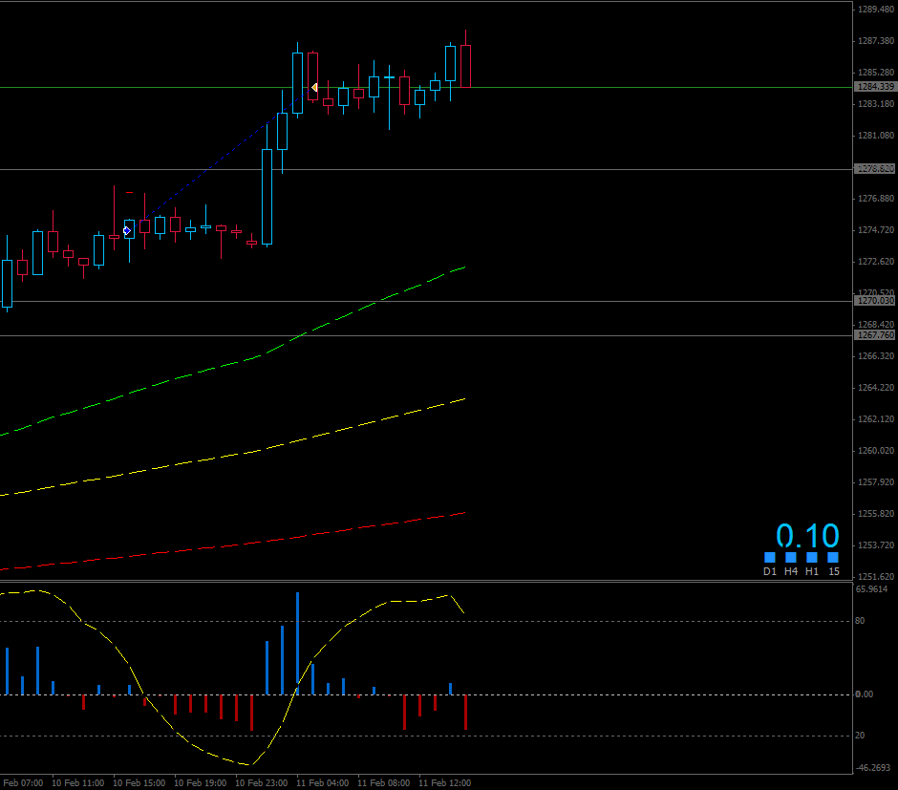Image resolution: width=898 pixels, height=790 pixels.
Task: Click the indicator level label 20
Action: (x=860, y=735)
